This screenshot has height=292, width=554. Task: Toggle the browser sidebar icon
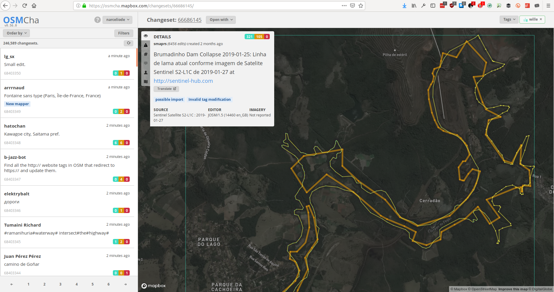click(x=433, y=6)
